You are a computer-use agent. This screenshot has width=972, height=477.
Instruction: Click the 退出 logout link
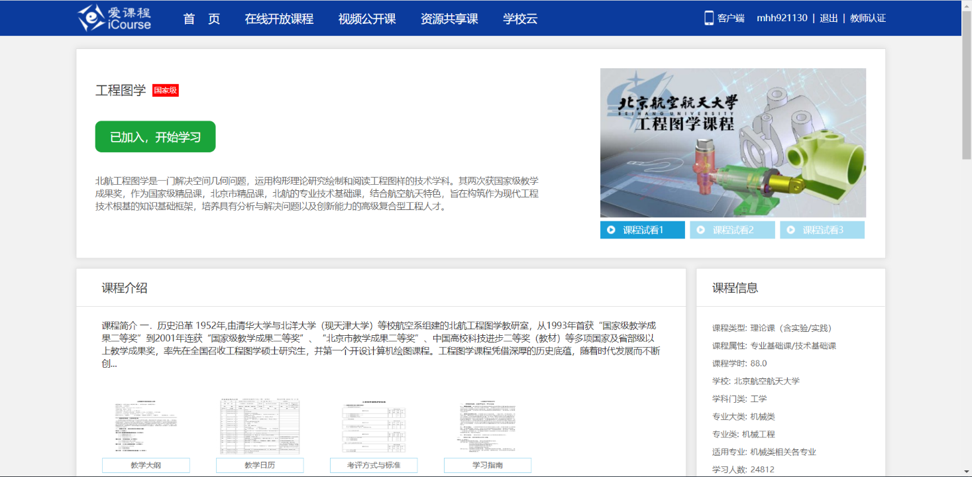pos(829,19)
